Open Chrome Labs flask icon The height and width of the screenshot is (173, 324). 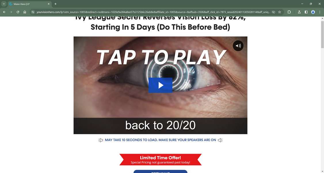pyautogui.click(x=299, y=12)
